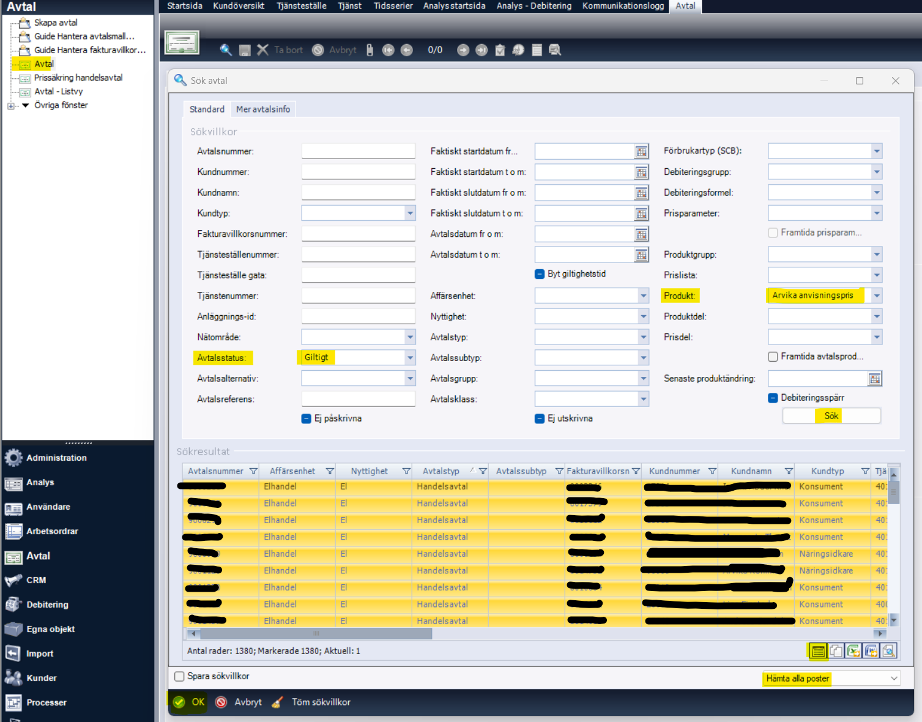This screenshot has width=922, height=722.
Task: Click the highlighted list view icon below results
Action: click(818, 651)
